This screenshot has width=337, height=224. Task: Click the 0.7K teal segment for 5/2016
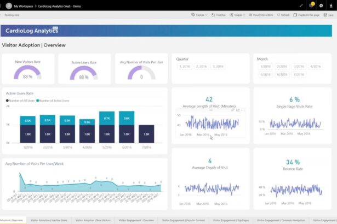click(107, 119)
